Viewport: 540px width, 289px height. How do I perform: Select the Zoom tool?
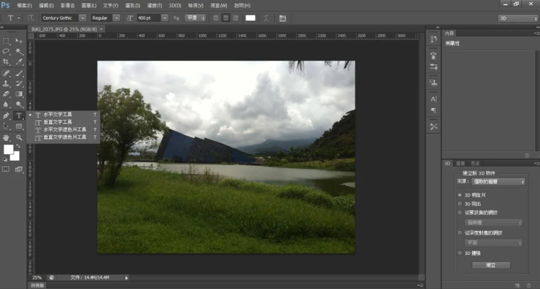19,137
